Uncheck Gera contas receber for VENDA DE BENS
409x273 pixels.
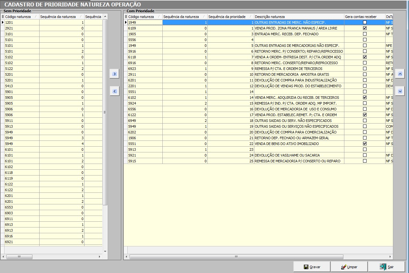tap(365, 144)
